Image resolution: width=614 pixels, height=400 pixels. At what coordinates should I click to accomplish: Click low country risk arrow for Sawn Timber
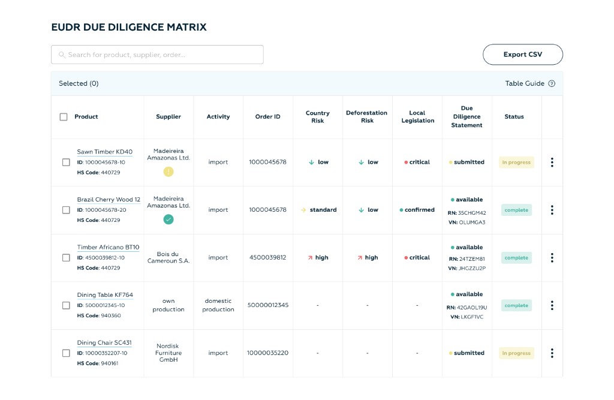click(311, 162)
